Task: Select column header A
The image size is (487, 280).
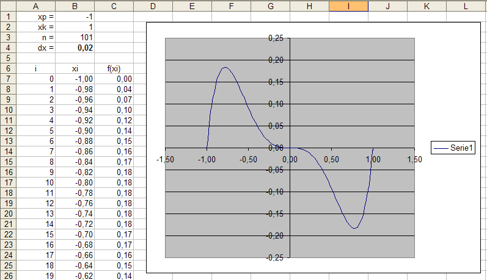Action: (35, 5)
